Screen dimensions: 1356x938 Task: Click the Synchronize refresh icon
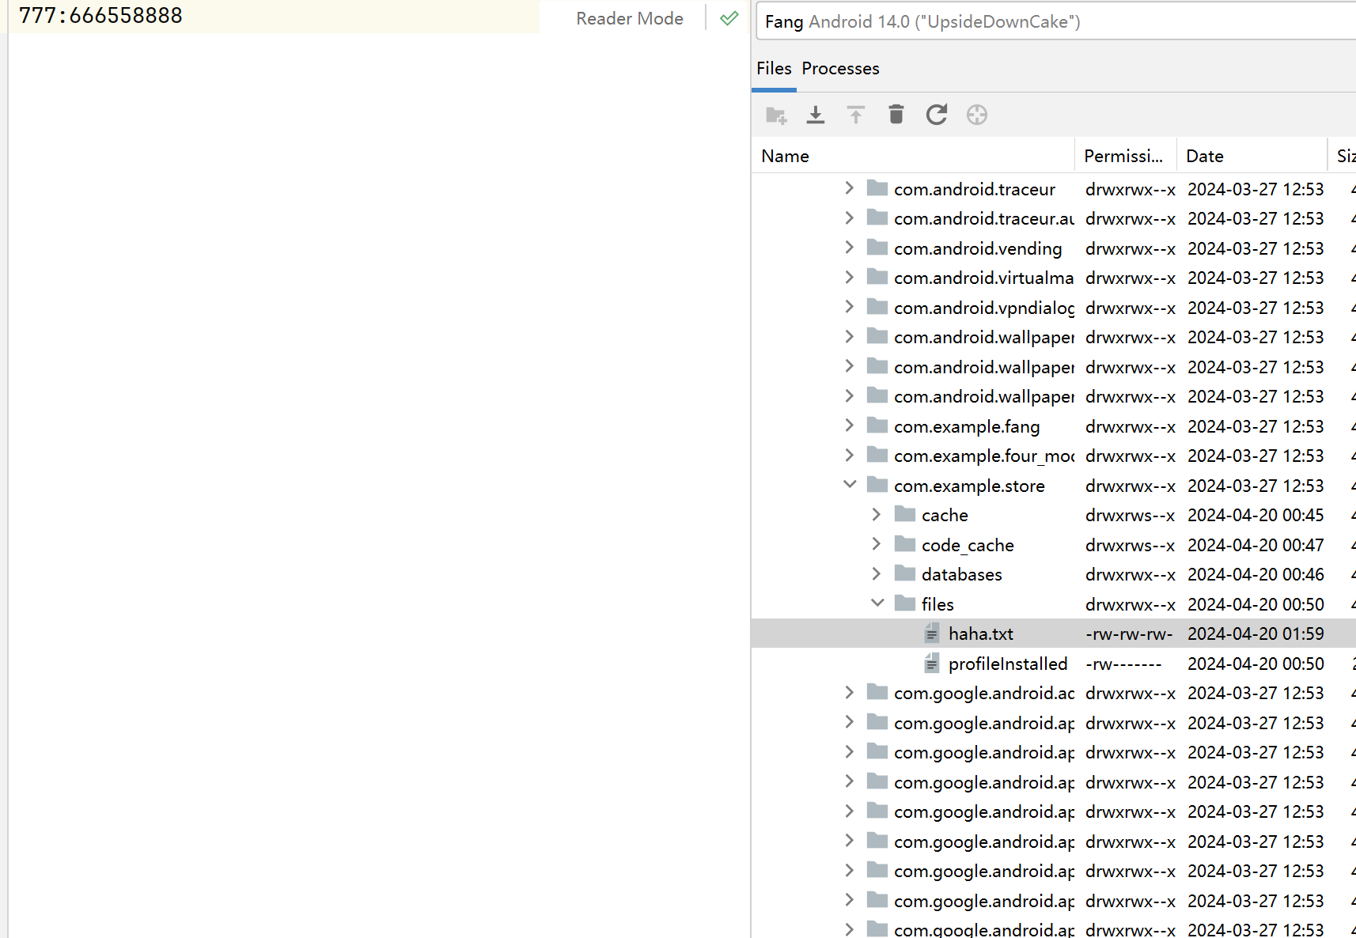937,115
